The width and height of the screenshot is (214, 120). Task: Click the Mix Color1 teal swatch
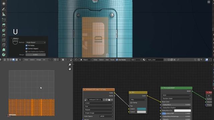[x=141, y=109]
